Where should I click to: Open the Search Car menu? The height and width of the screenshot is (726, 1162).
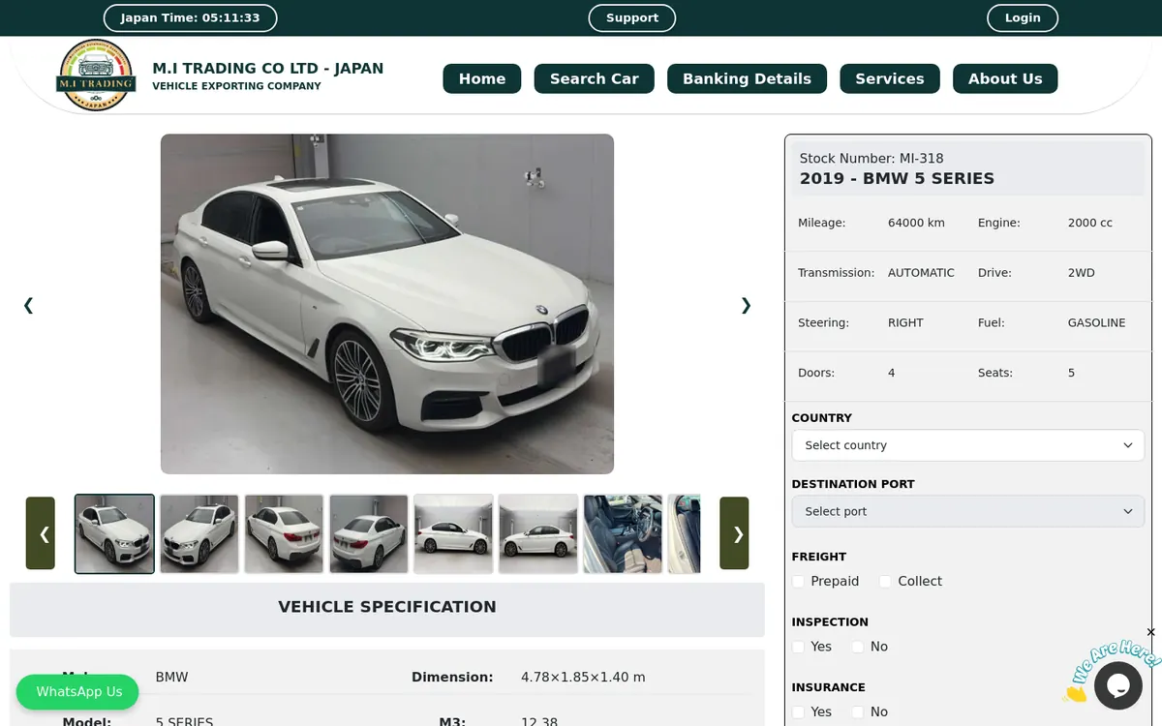pyautogui.click(x=595, y=78)
